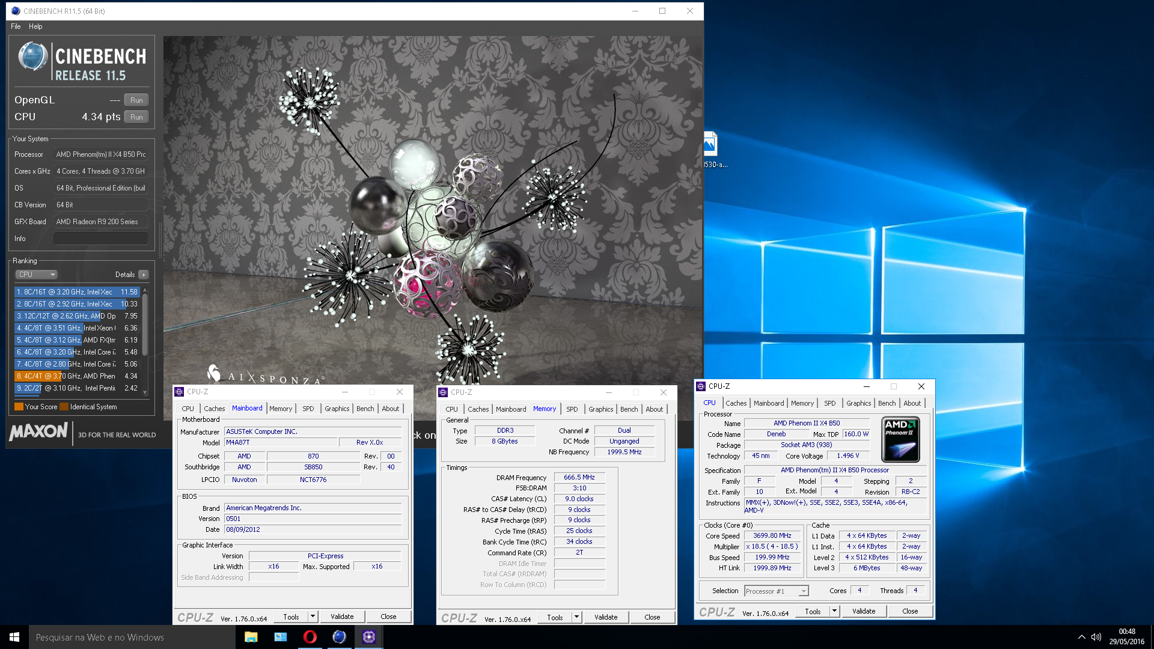Open the About tab in the Memory CPU-Z window
Viewport: 1154px width, 649px height.
pyautogui.click(x=655, y=409)
